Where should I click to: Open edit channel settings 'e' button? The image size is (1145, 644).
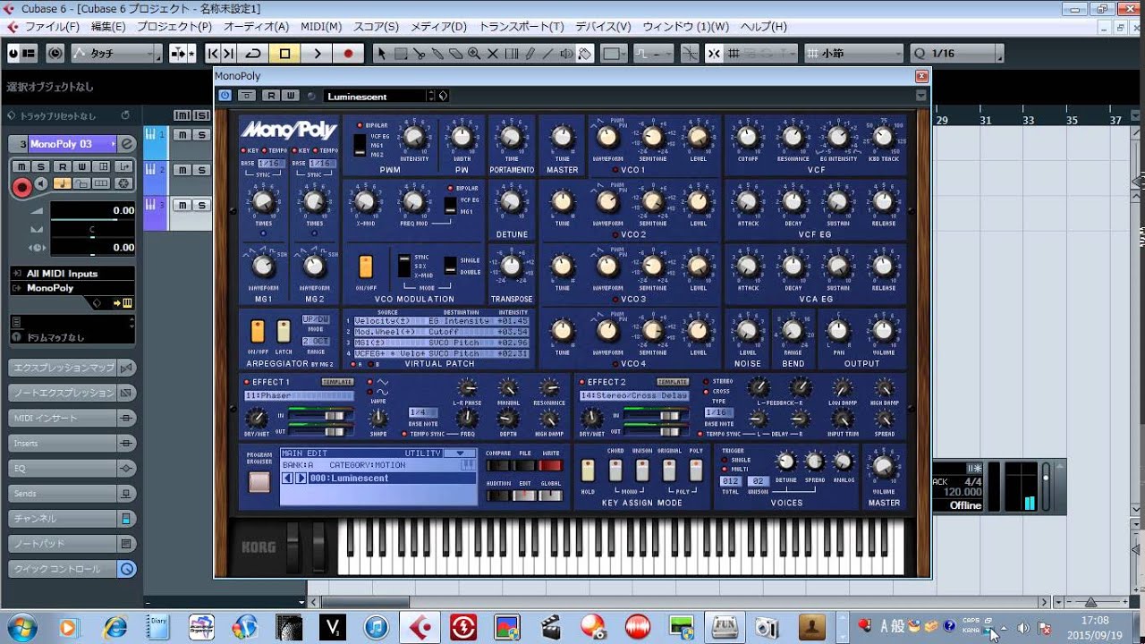(127, 144)
